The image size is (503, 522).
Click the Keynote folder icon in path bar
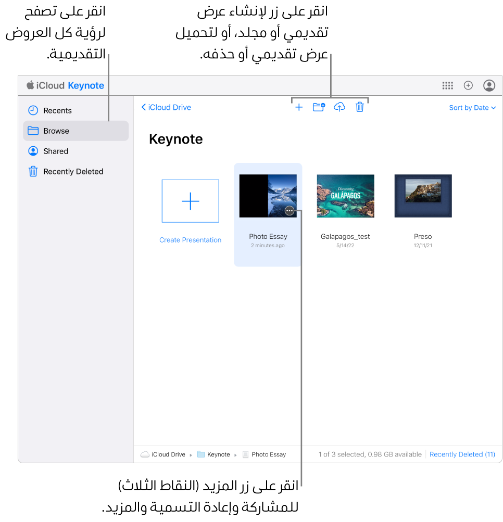coord(201,454)
